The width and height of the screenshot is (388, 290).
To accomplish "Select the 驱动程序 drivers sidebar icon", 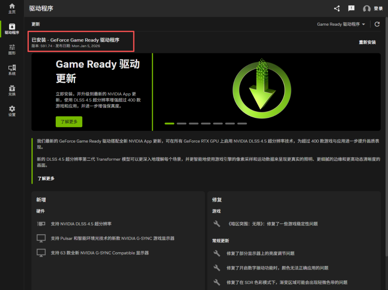I will (x=12, y=29).
